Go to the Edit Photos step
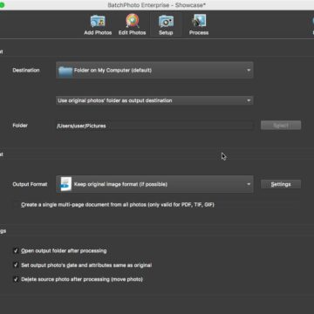This screenshot has width=314, height=314. click(x=133, y=25)
